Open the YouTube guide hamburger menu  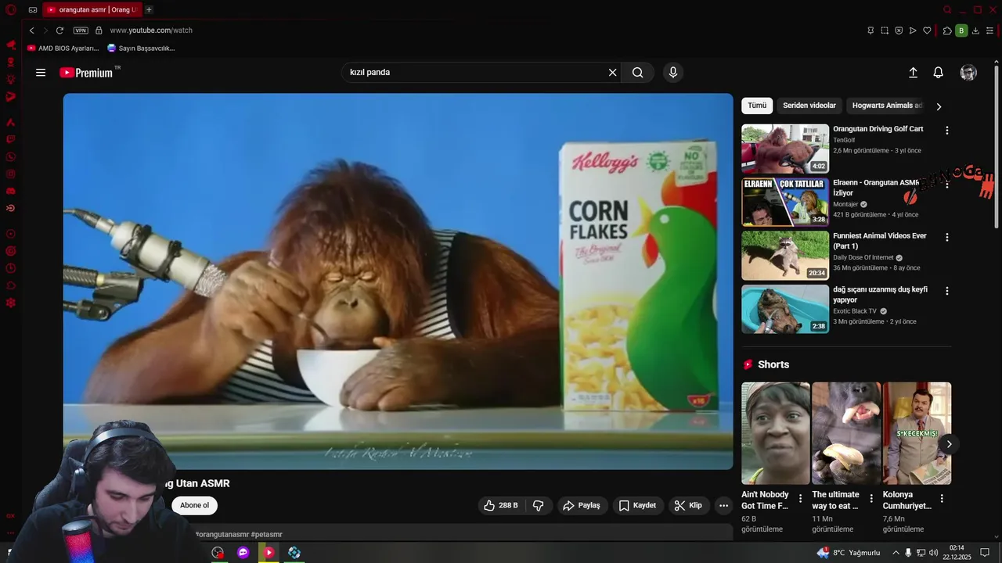point(41,73)
